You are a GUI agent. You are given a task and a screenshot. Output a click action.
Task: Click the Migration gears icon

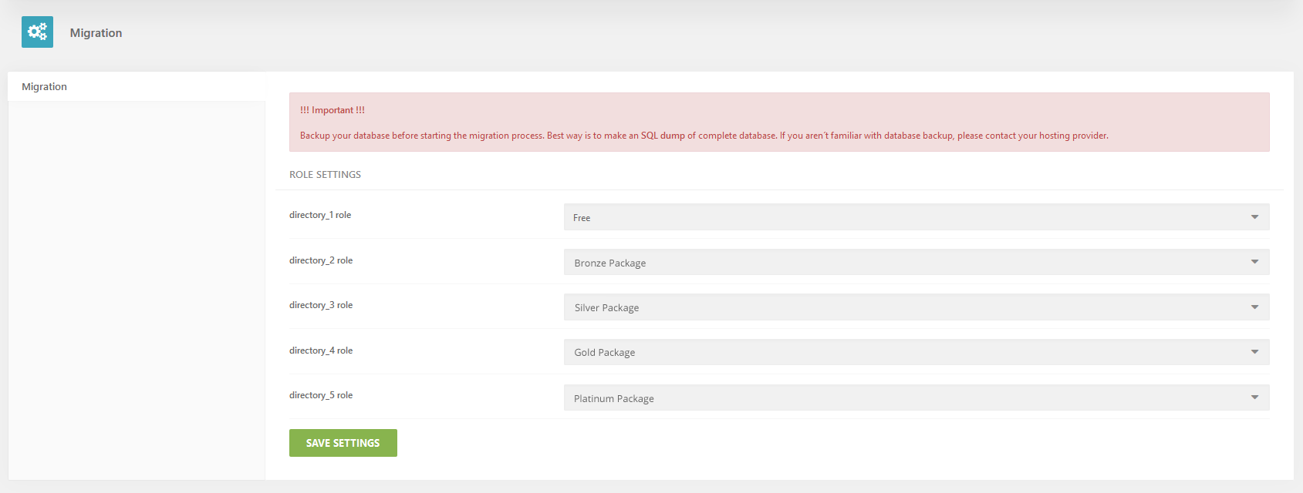[37, 32]
